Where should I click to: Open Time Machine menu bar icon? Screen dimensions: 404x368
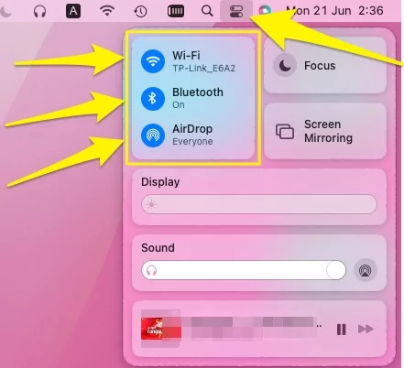tap(140, 11)
